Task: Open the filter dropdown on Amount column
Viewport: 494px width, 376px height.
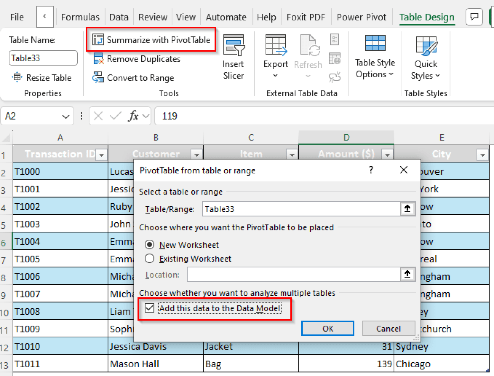Action: pos(387,154)
